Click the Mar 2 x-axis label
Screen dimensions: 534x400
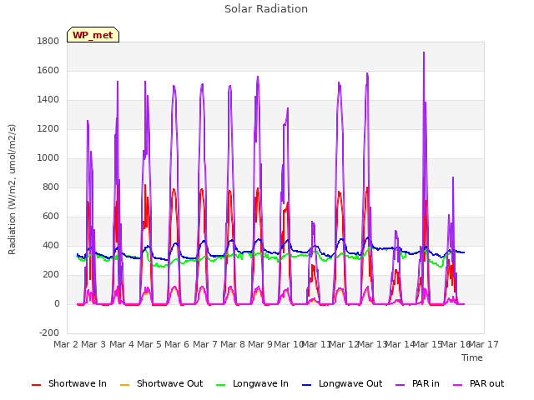(x=66, y=344)
